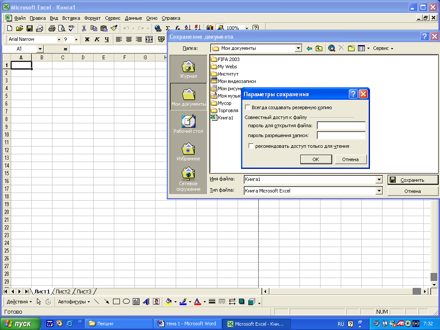The height and width of the screenshot is (330, 440).
Task: Open Рабочий стол location in sidebar
Action: point(188,124)
